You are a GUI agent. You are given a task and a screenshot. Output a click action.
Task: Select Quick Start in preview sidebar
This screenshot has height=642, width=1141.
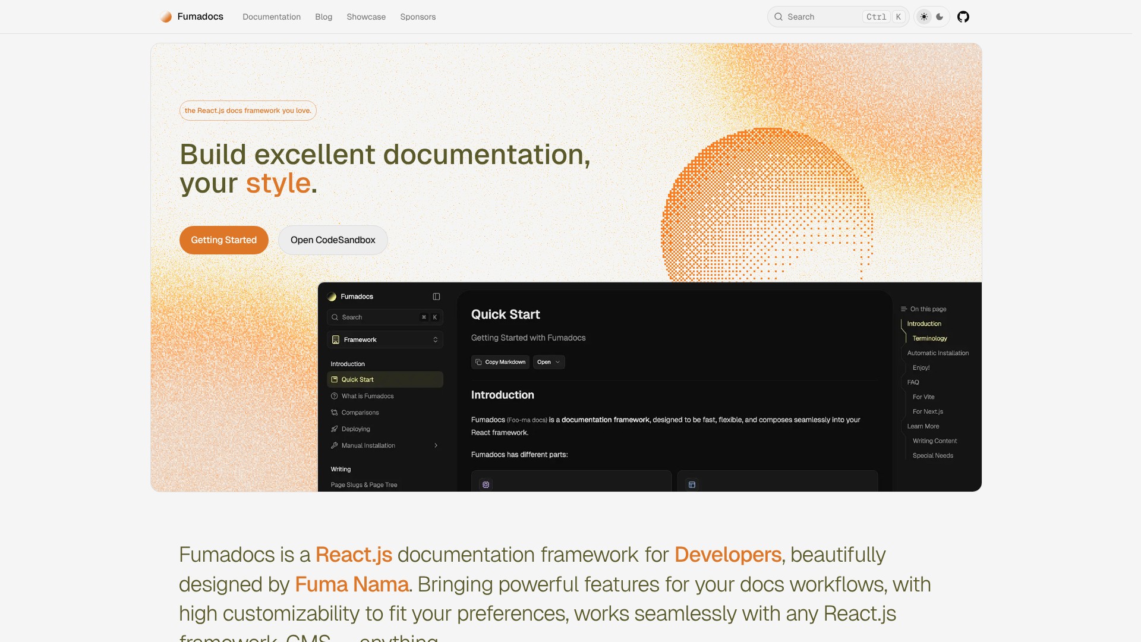point(385,379)
